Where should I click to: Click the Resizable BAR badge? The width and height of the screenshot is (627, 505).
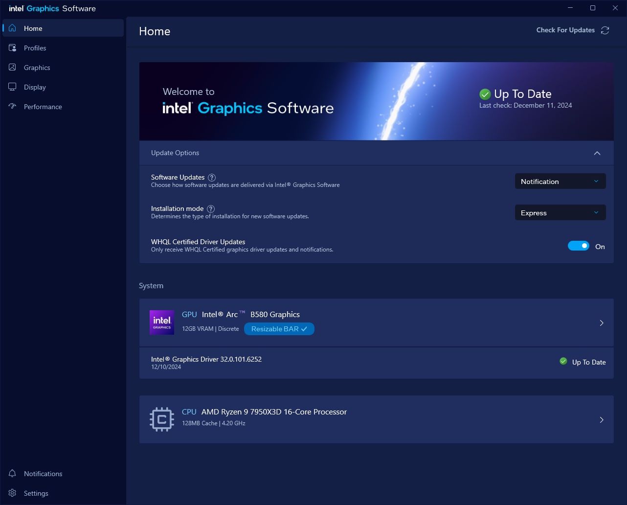click(279, 329)
